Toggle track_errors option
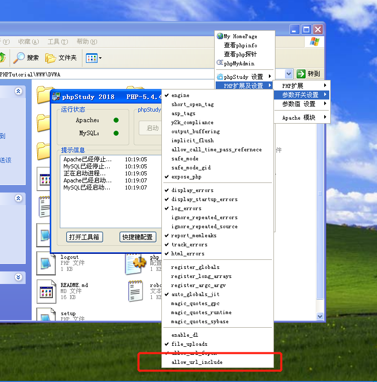The width and height of the screenshot is (377, 382). click(x=218, y=245)
